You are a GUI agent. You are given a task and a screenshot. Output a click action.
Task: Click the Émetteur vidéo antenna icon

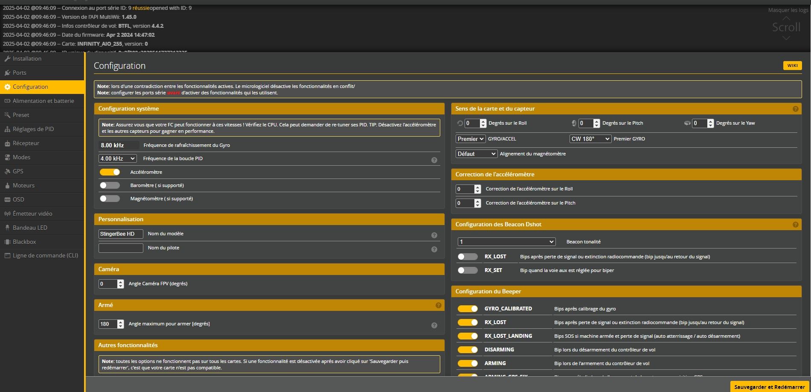pyautogui.click(x=7, y=214)
